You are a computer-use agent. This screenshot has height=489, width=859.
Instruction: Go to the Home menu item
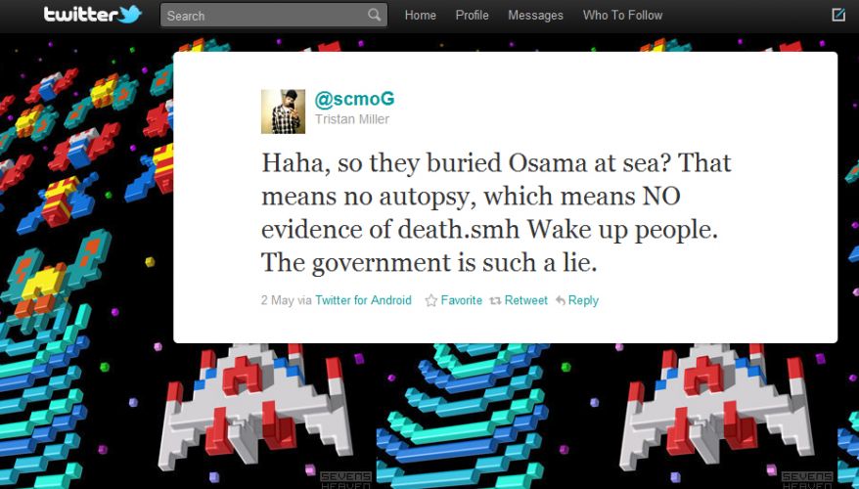(420, 16)
